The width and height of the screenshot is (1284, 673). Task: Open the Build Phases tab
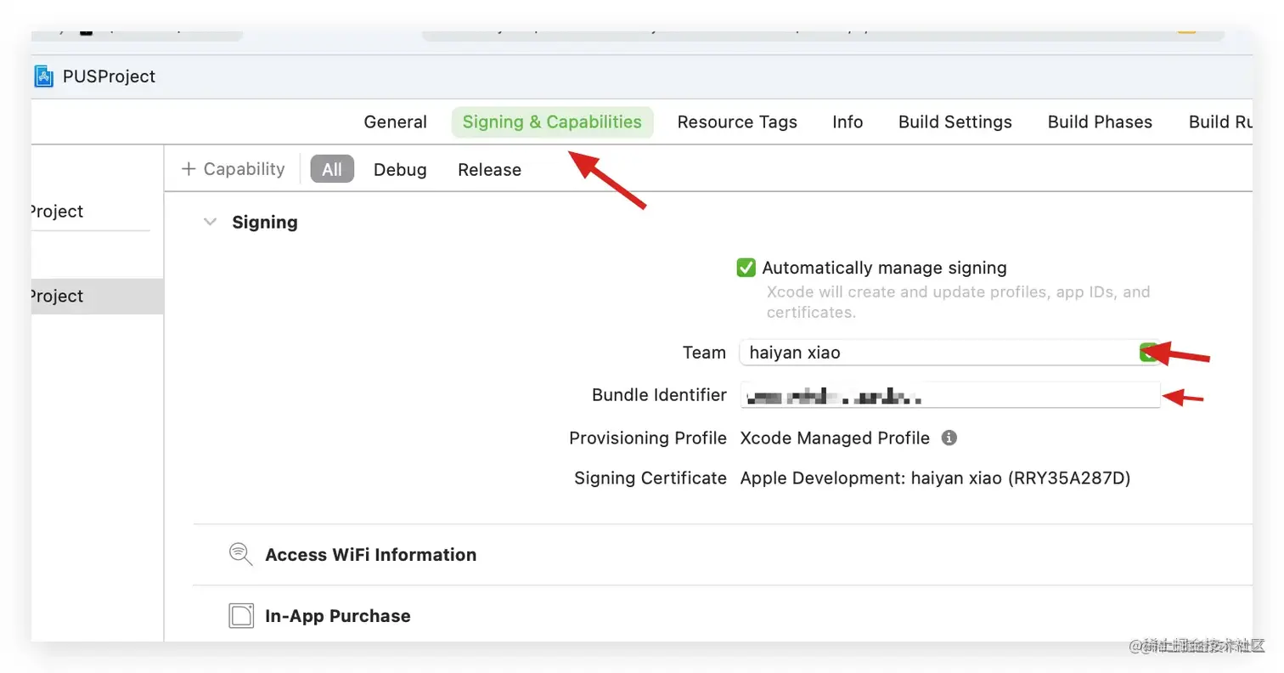[1100, 122]
